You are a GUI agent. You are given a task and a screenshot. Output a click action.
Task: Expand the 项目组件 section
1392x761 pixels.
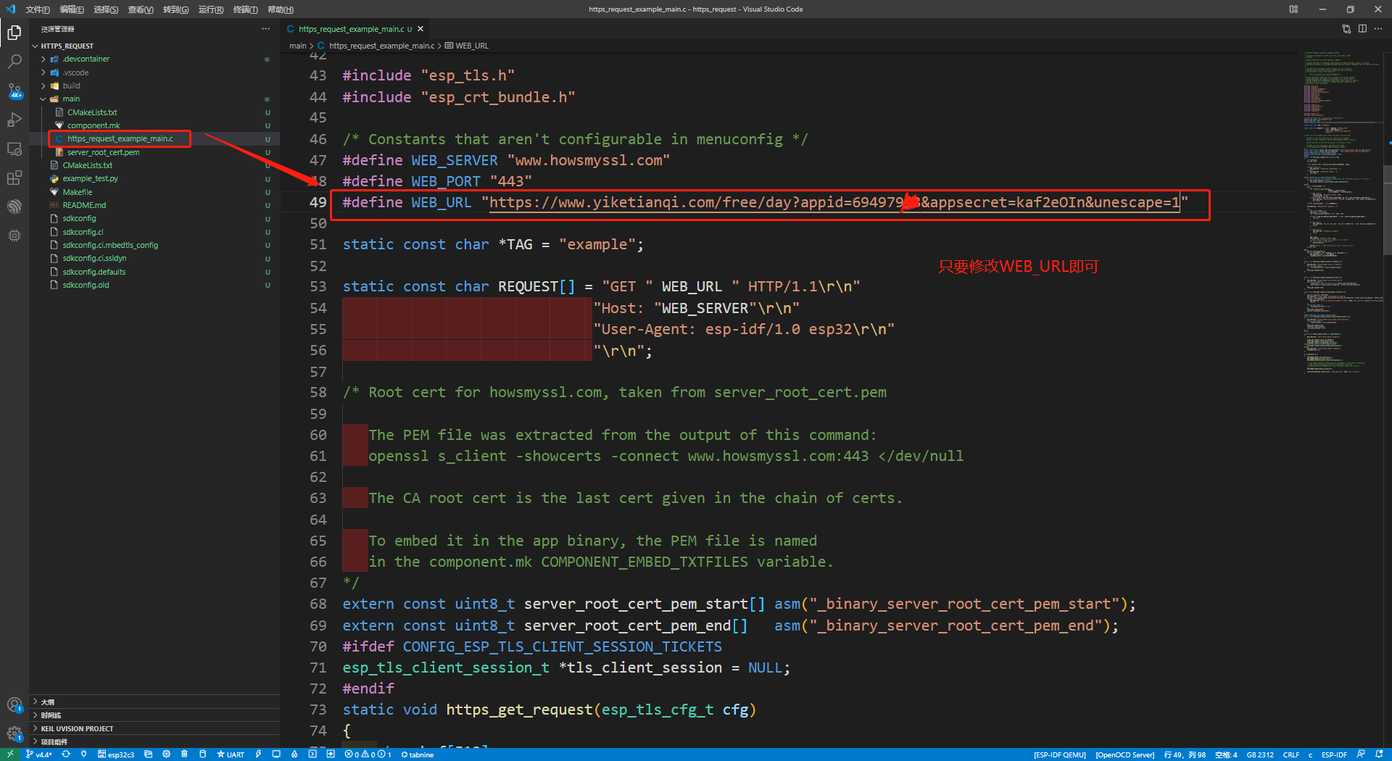pos(154,741)
